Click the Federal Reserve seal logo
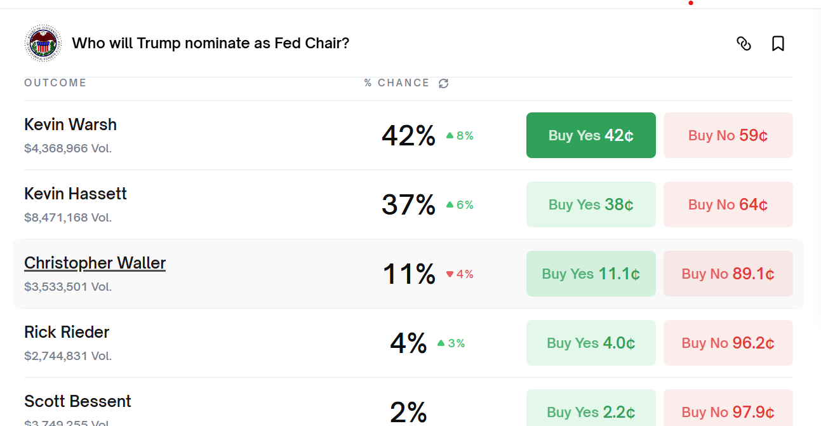The width and height of the screenshot is (821, 426). click(43, 44)
